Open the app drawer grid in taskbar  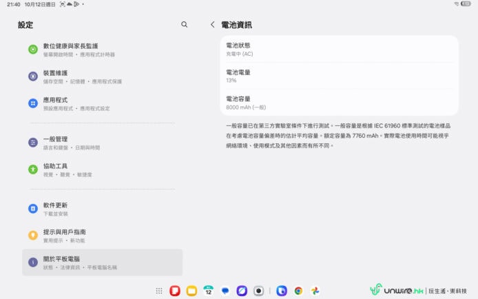tap(159, 291)
